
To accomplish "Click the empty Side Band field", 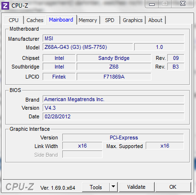I will [82, 154].
